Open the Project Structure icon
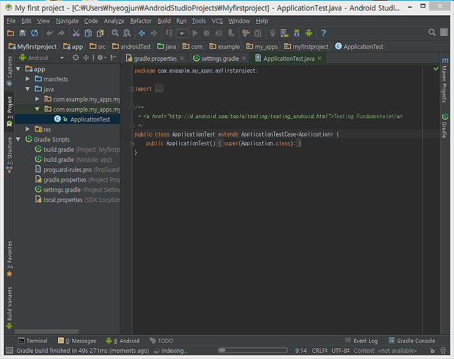The width and height of the screenshot is (454, 359). 258,33
